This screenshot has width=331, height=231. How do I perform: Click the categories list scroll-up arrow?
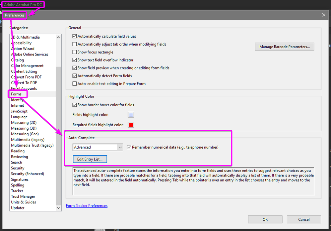tap(58, 38)
